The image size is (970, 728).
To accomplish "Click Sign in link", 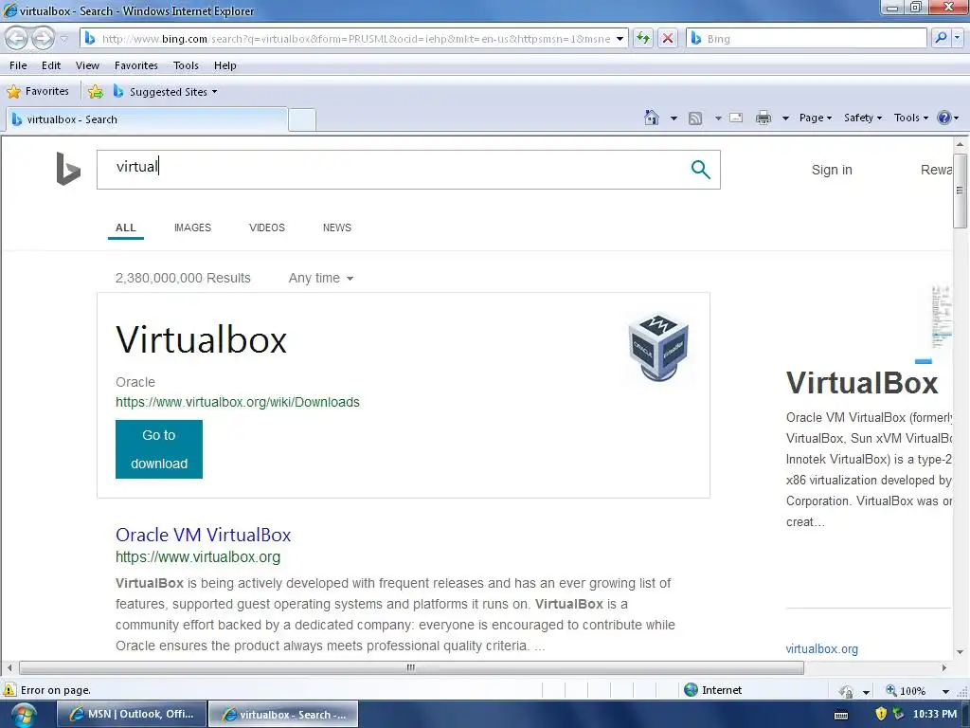I will coord(832,170).
